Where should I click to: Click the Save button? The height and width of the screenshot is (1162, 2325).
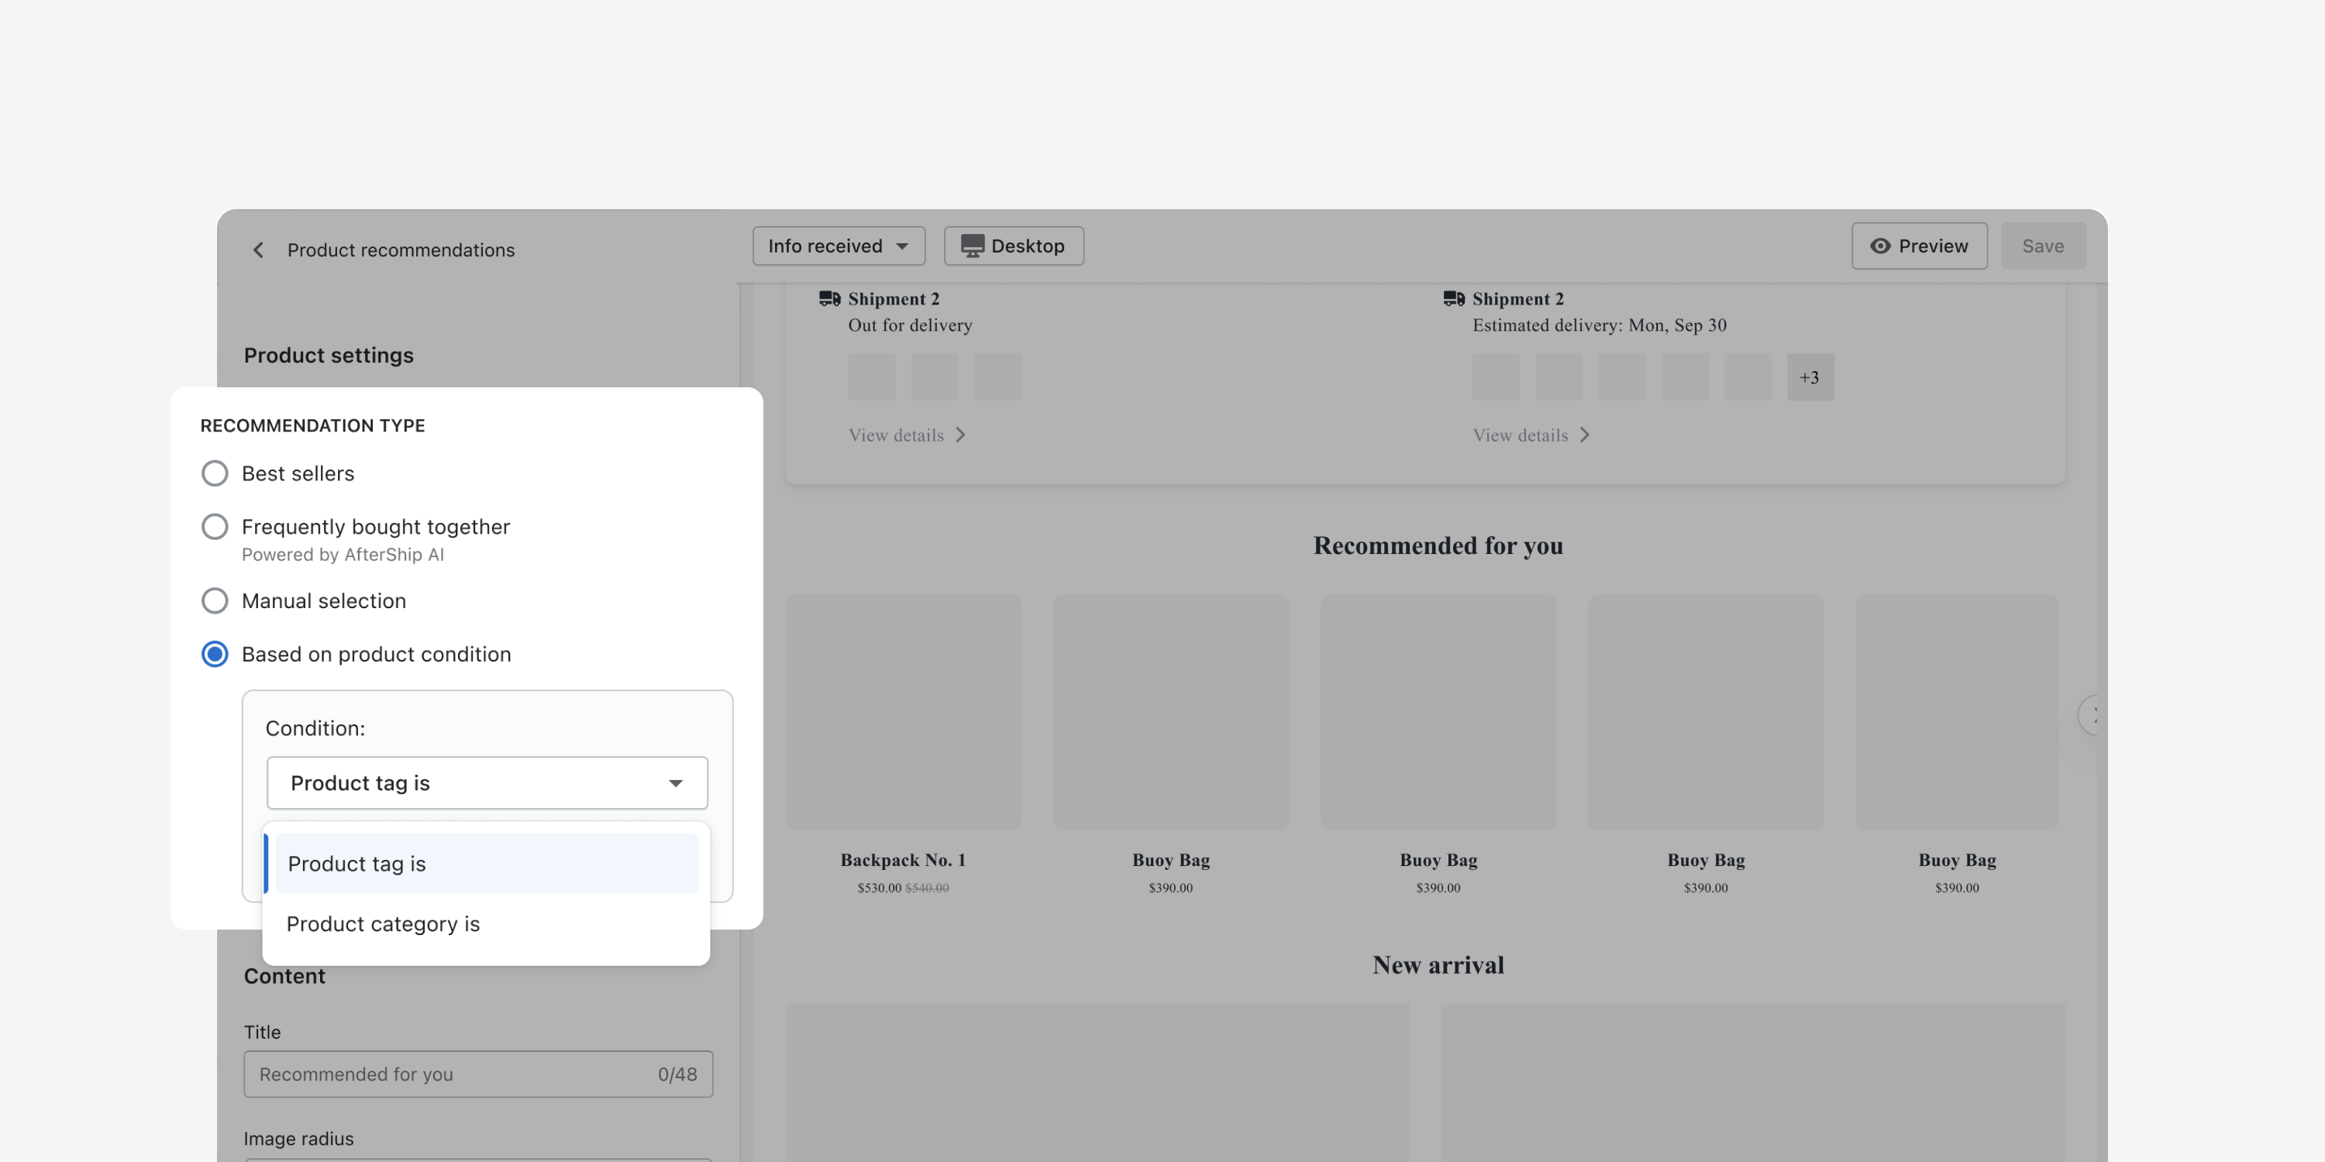pos(2042,246)
